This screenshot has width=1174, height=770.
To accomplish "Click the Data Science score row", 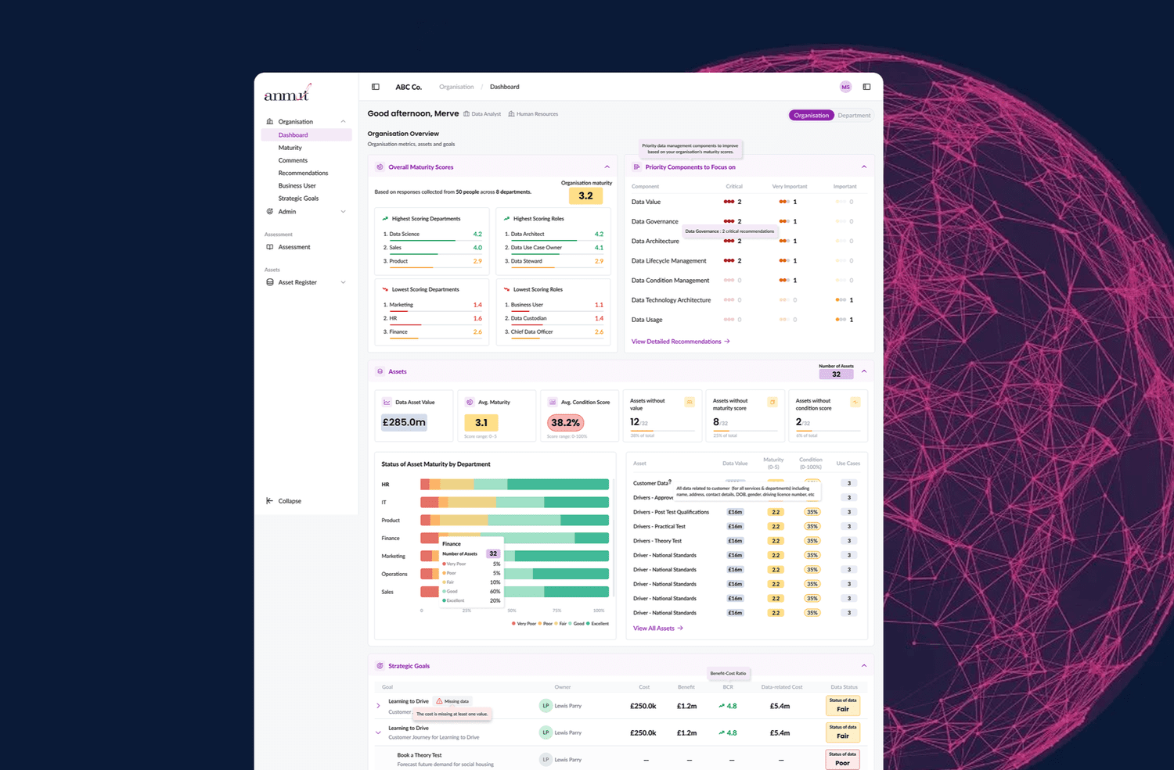I will 432,235.
